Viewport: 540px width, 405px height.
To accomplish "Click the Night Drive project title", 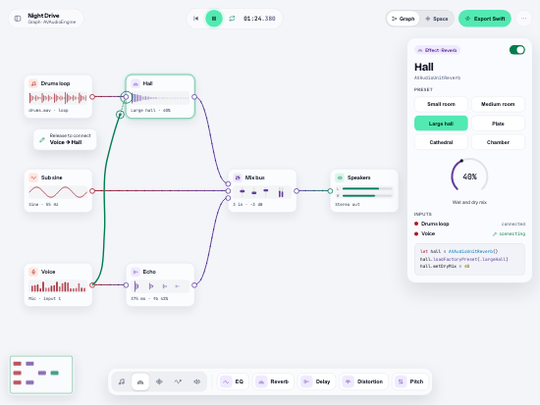I will pyautogui.click(x=43, y=16).
